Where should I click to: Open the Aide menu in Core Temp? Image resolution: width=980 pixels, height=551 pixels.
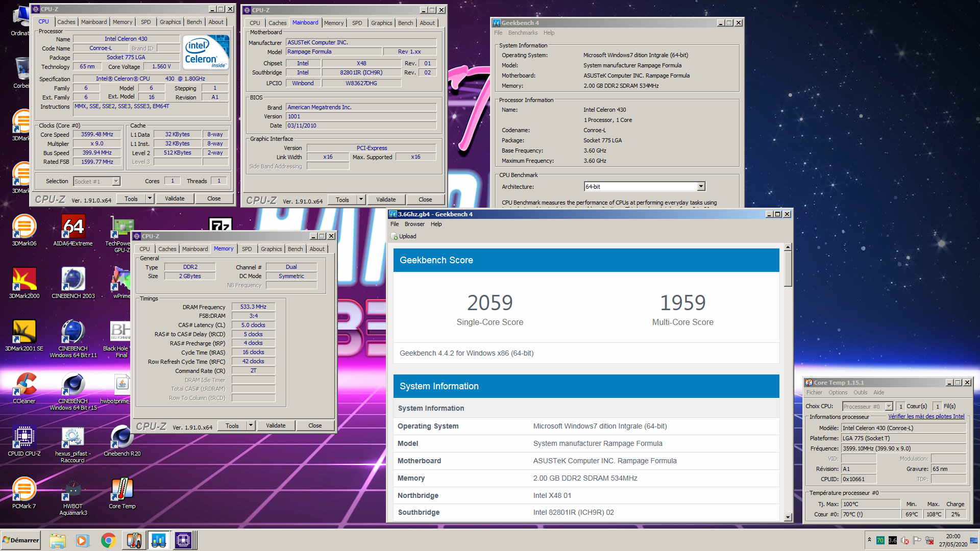pos(878,392)
